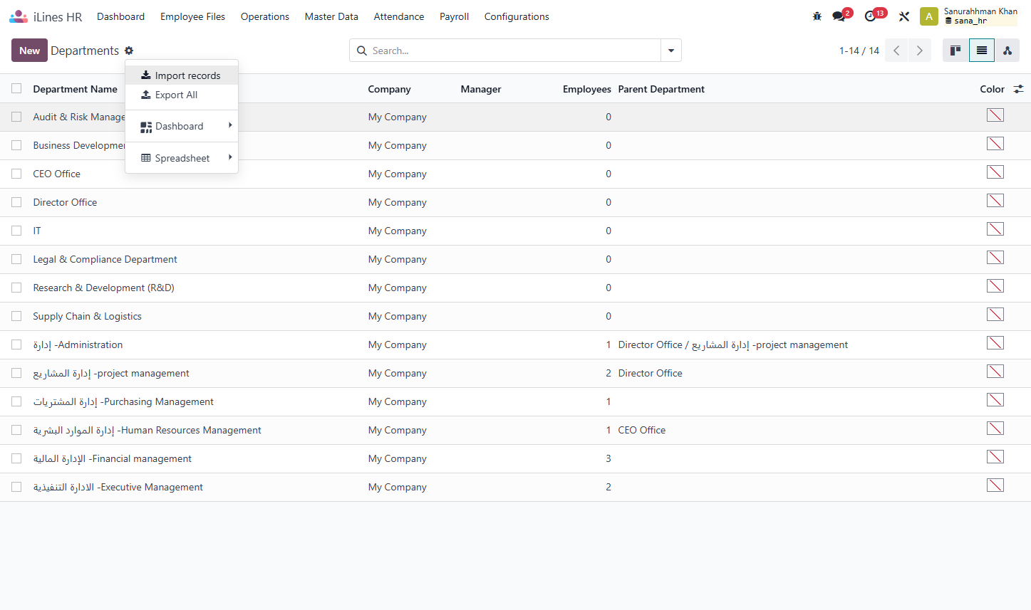
Task: Tick the select-all header checkbox
Action: point(16,88)
